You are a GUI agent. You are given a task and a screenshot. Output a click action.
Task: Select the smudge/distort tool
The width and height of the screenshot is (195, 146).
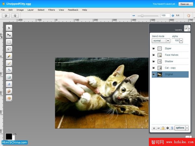coord(9,91)
